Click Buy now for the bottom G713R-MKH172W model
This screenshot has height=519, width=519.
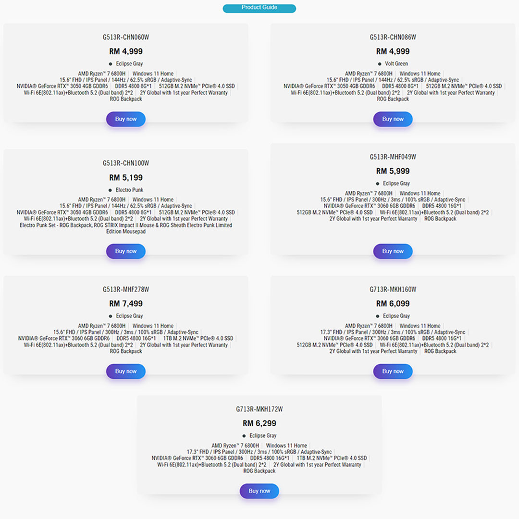click(x=259, y=491)
